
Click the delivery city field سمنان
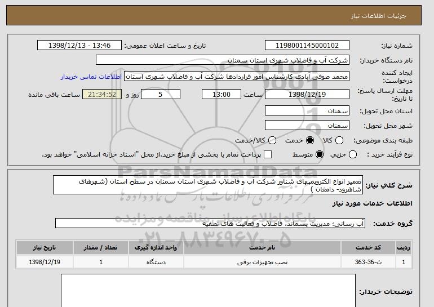(307, 125)
